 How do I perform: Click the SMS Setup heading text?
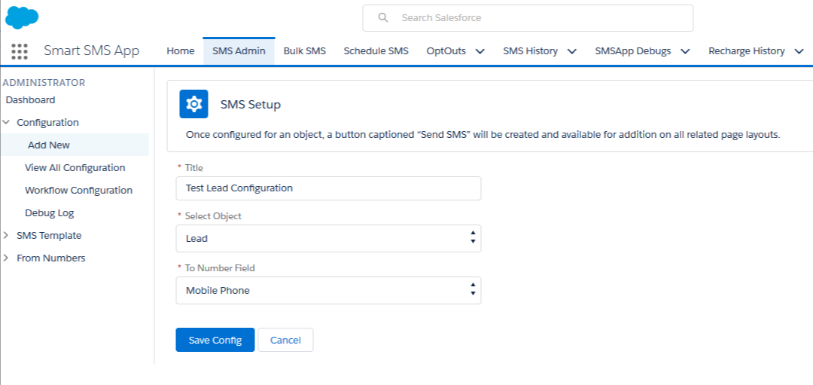click(x=251, y=104)
